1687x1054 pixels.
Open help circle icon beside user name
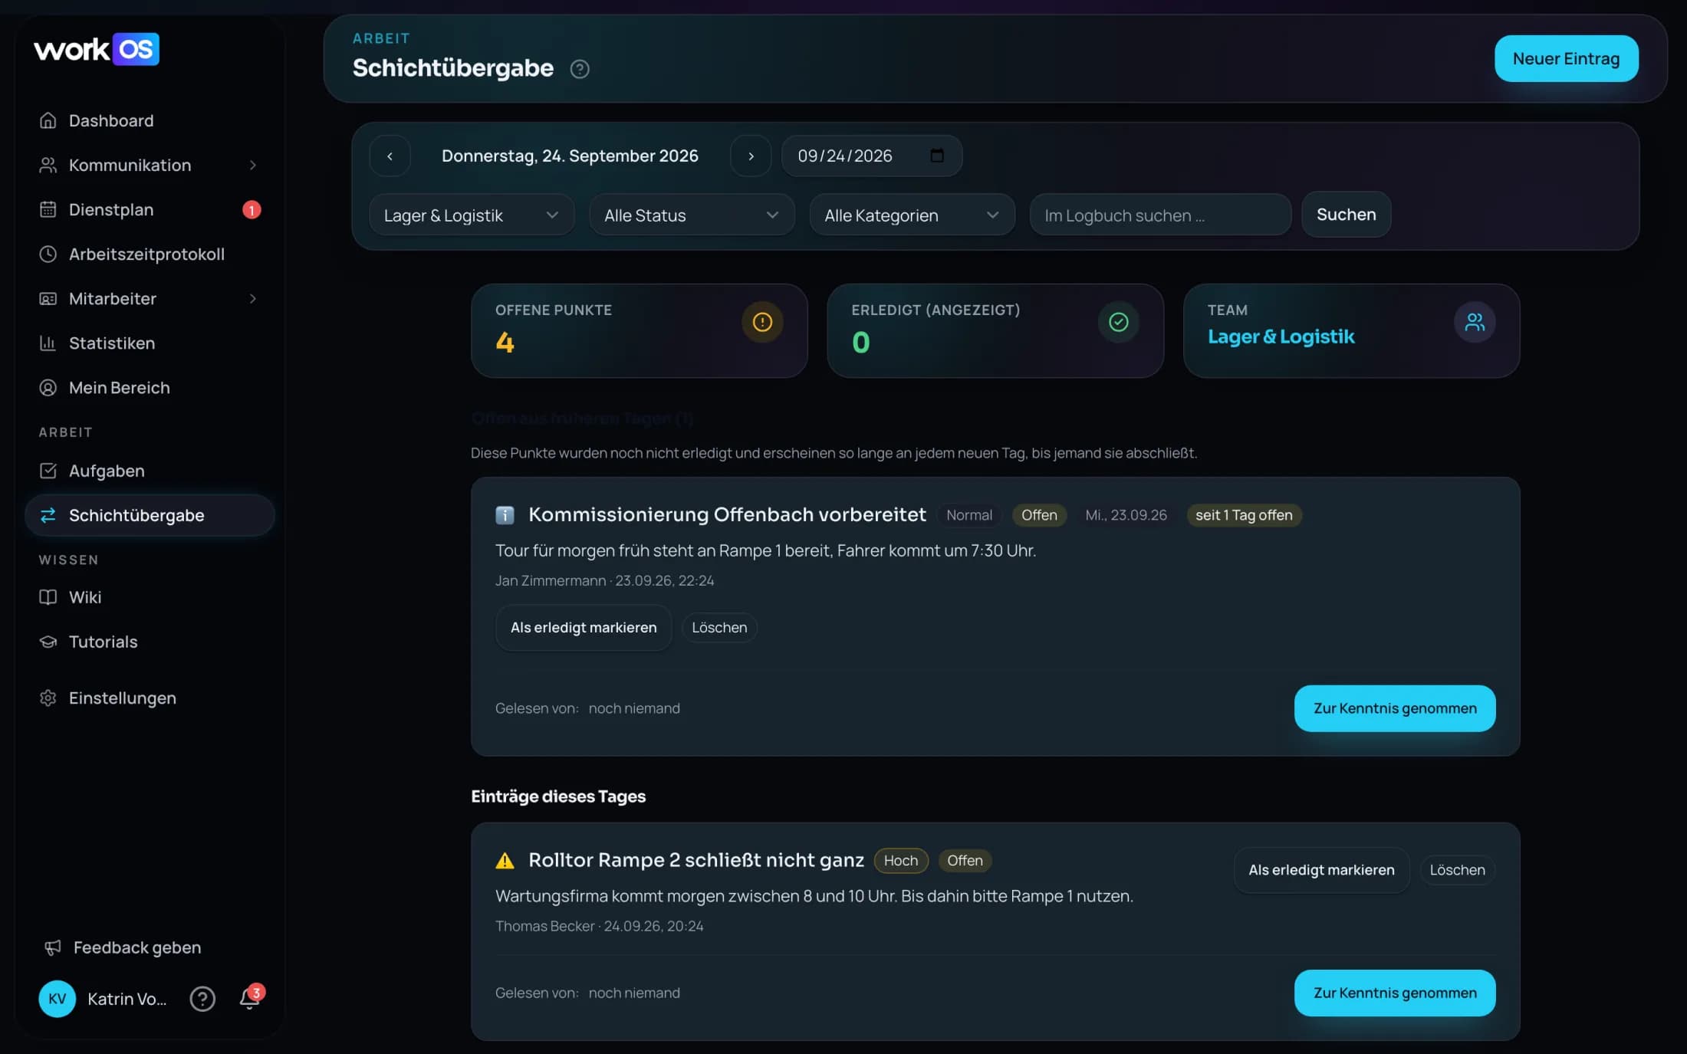[202, 999]
